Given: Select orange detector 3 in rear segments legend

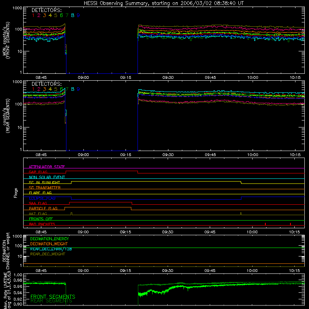Looking at the screenshot, I should coord(44,89).
